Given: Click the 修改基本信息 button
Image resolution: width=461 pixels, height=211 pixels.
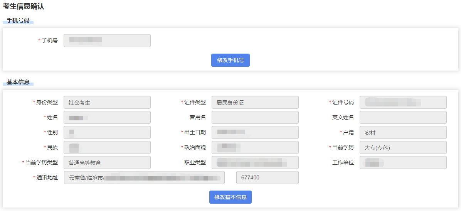Looking at the screenshot, I should click(230, 197).
